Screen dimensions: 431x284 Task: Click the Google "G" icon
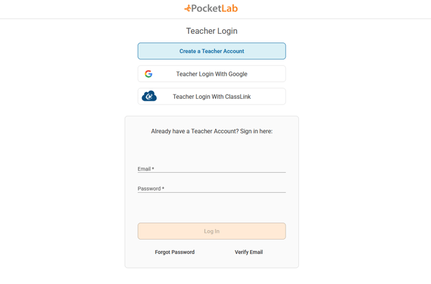148,74
